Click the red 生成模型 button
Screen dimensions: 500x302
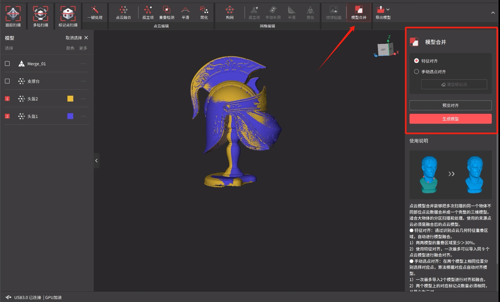(x=450, y=119)
